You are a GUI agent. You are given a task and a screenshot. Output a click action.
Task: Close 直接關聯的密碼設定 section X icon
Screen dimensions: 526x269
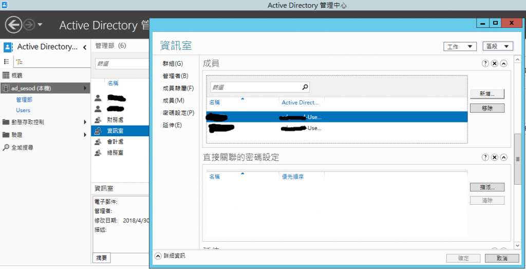point(495,157)
